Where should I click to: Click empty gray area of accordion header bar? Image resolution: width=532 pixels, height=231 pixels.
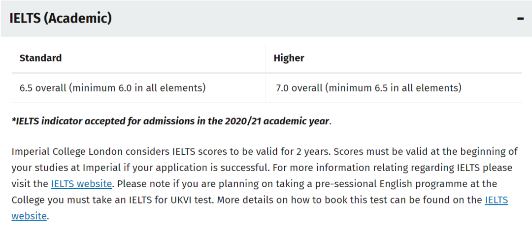click(305, 18)
